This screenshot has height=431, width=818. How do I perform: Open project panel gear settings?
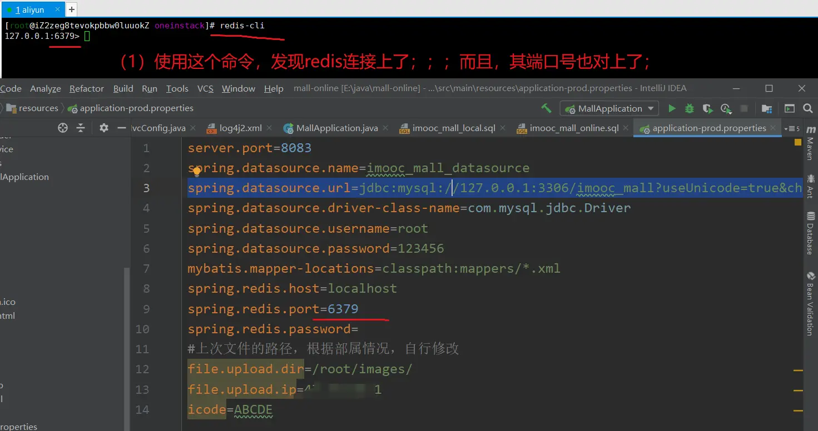coord(103,128)
